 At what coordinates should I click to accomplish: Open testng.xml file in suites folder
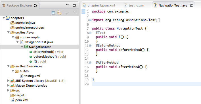[x=32, y=76]
